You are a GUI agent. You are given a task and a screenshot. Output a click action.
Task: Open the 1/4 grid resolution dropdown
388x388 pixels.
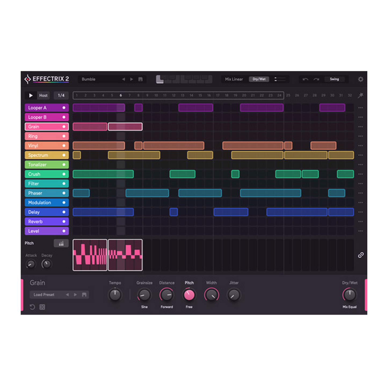pyautogui.click(x=61, y=95)
